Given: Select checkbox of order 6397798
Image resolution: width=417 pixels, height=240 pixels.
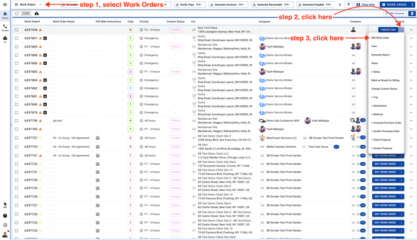Looking at the screenshot, I should point(16,121).
